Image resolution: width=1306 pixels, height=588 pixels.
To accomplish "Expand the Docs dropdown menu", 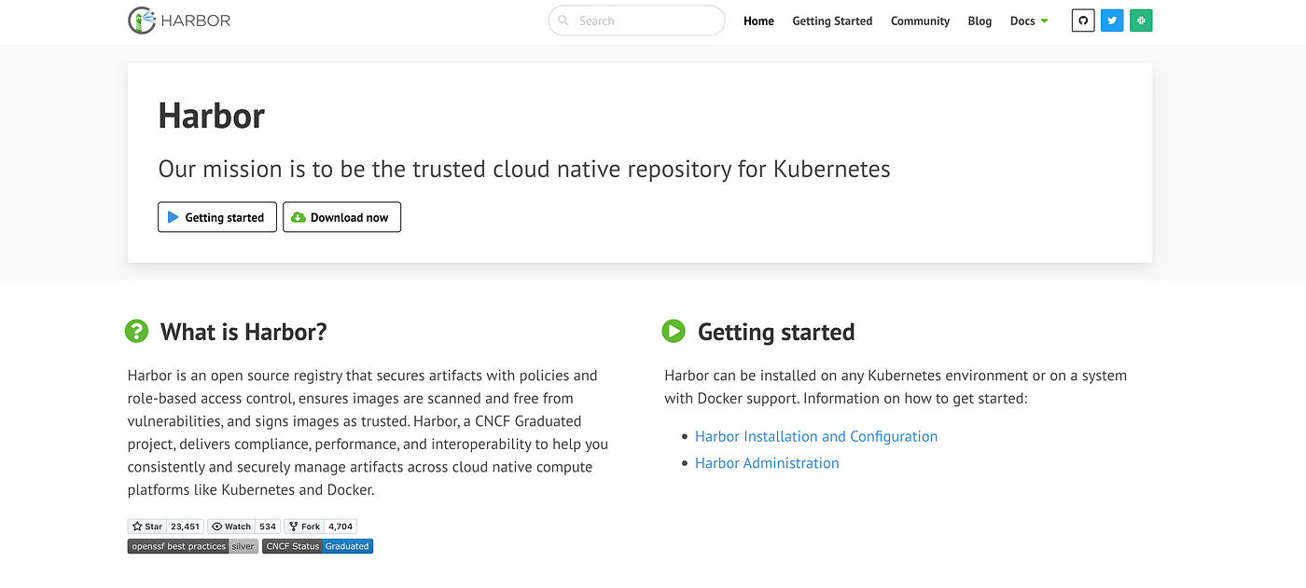I will click(1029, 21).
